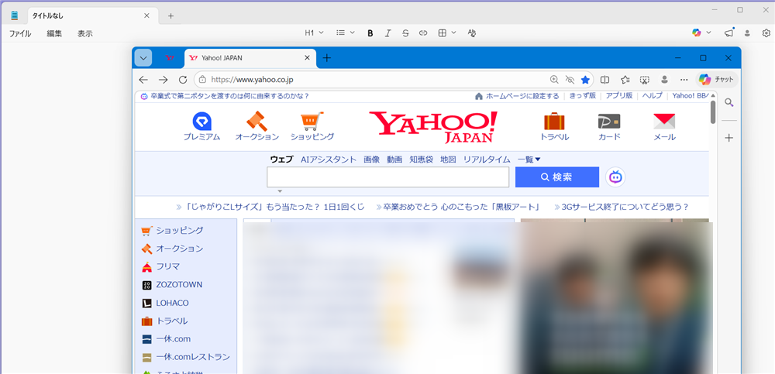
Task: Click the Yahoo! JAPAN logo
Action: click(433, 126)
